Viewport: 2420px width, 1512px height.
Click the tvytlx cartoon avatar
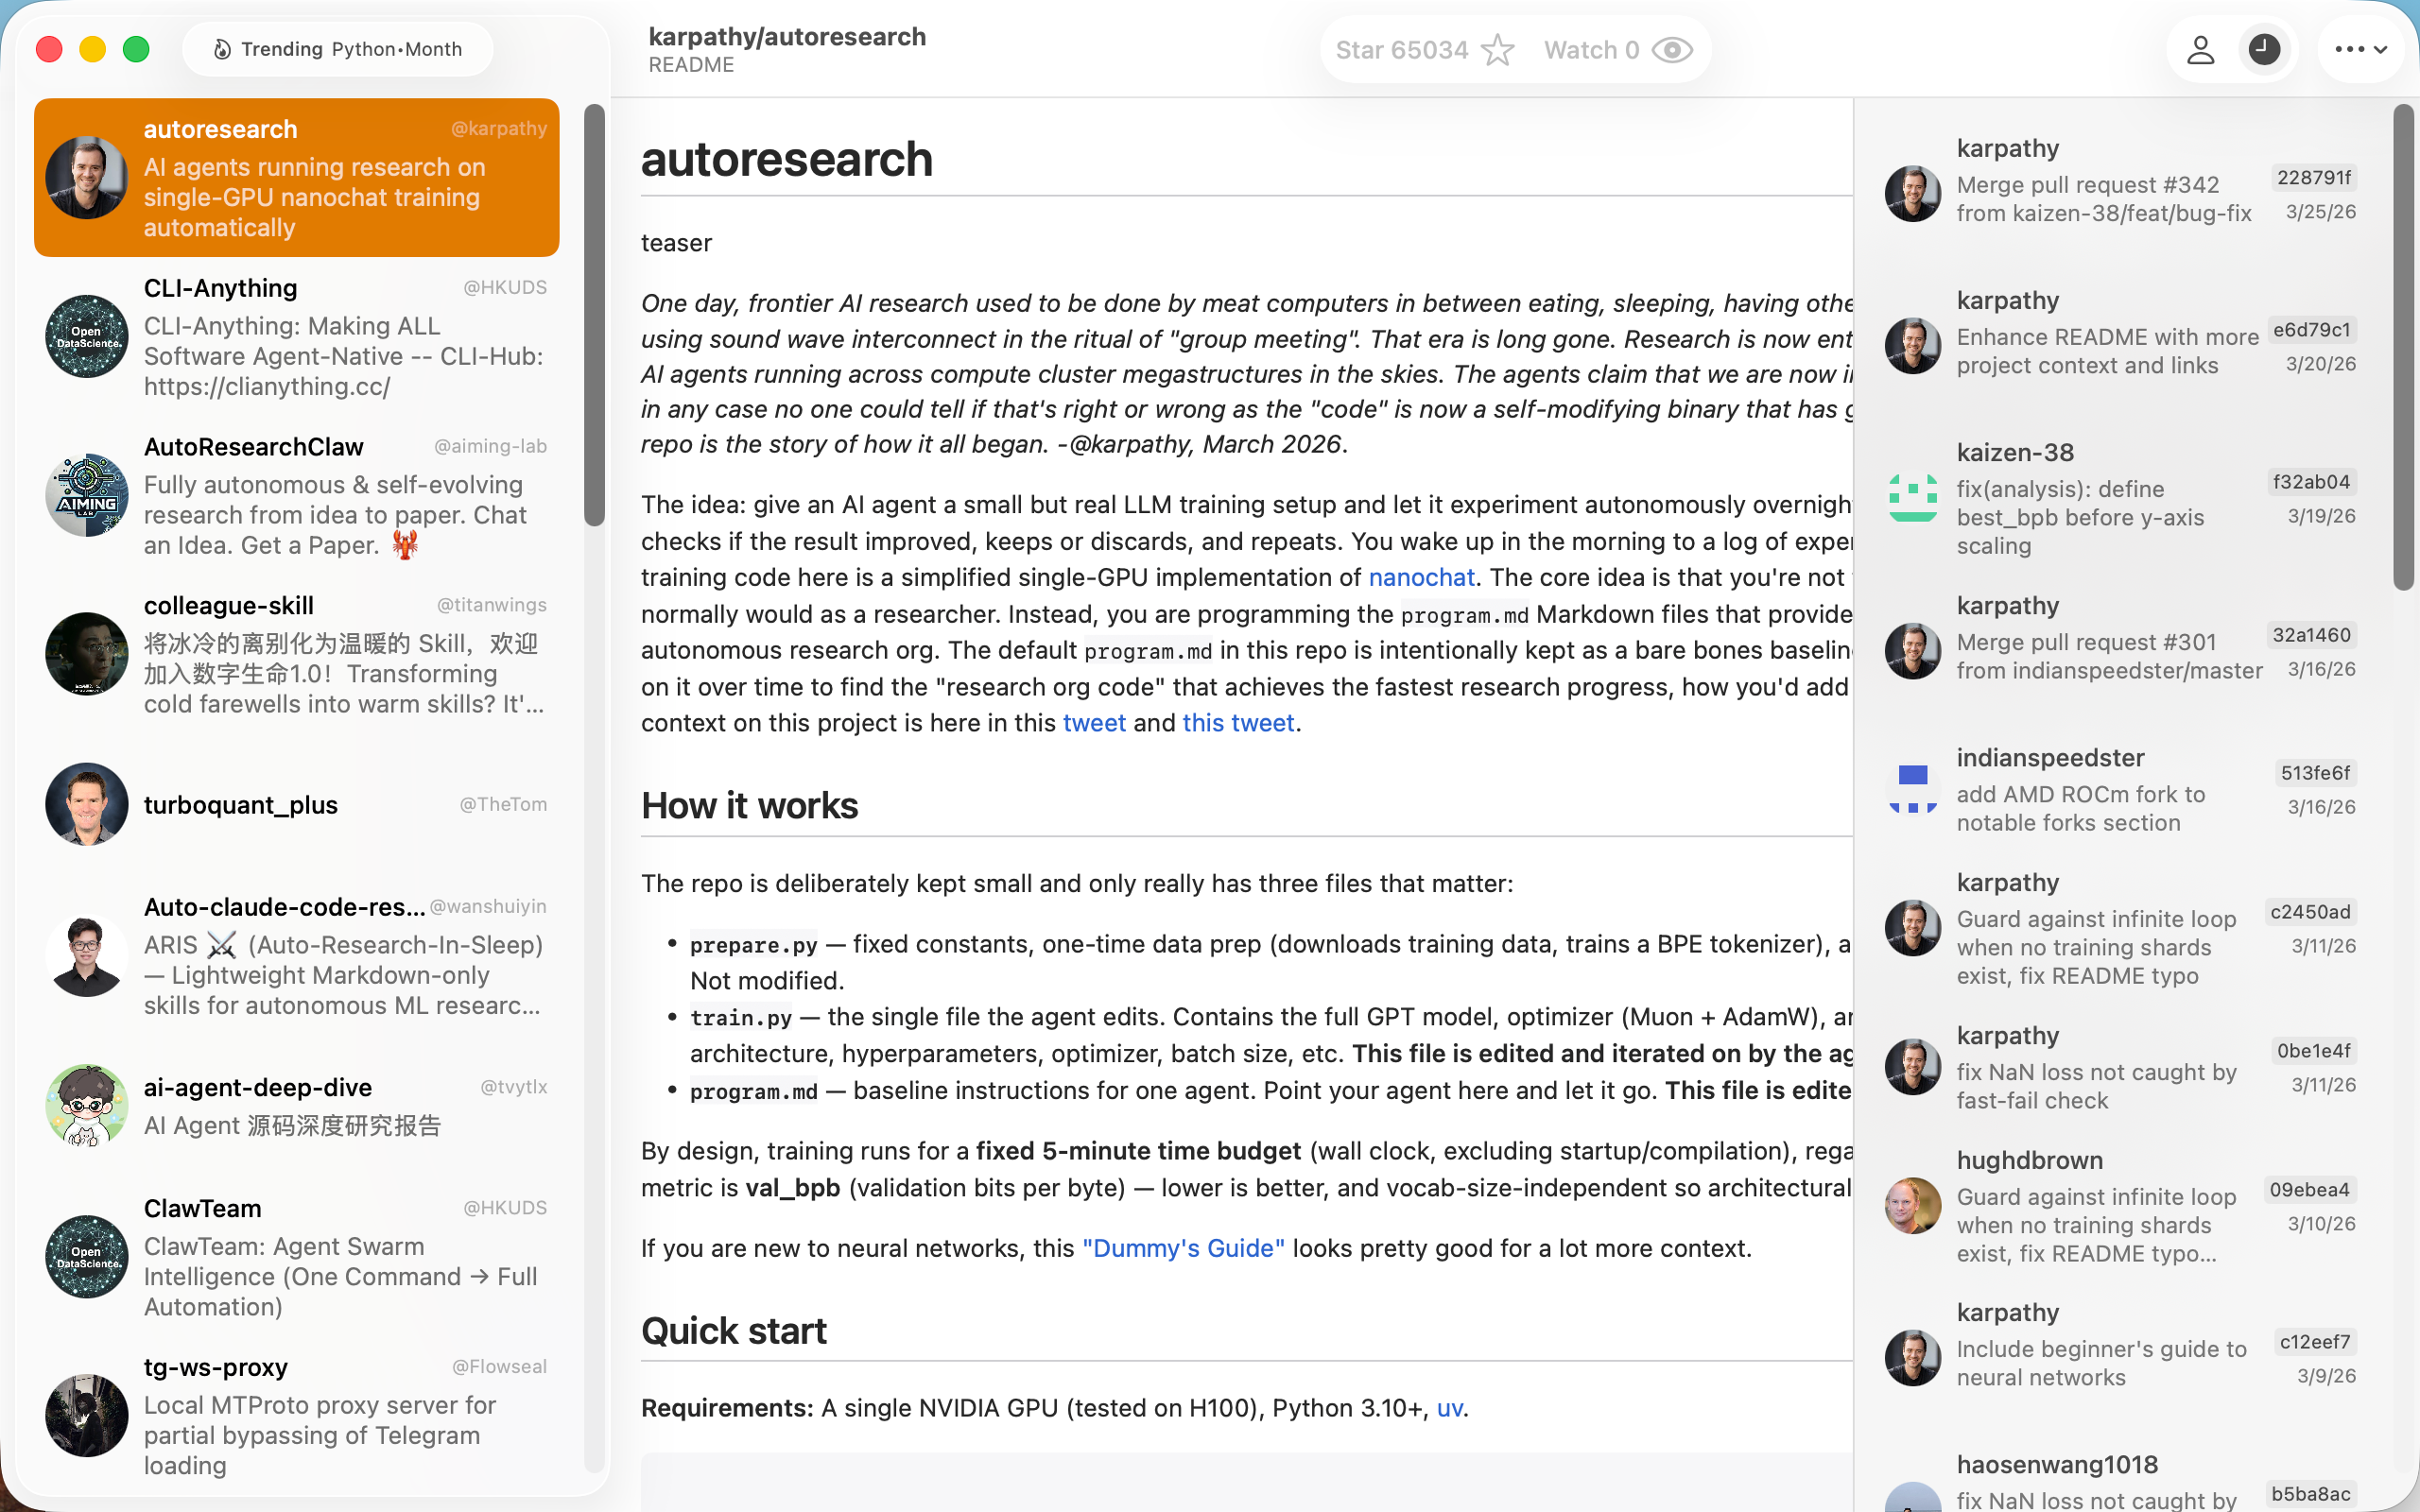(87, 1106)
